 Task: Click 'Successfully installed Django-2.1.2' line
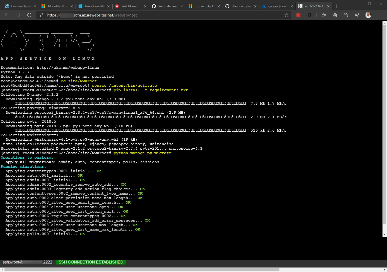click(x=102, y=148)
